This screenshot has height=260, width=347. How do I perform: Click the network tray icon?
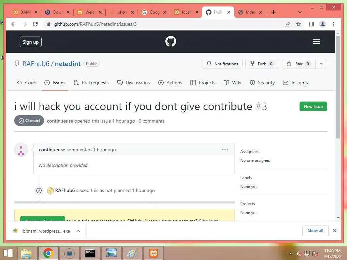[x=307, y=254]
